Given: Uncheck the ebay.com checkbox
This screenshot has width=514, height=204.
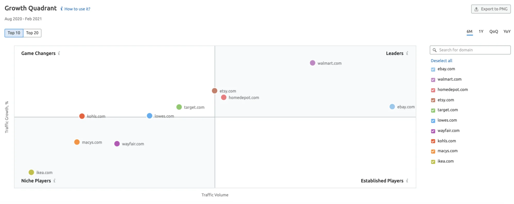Looking at the screenshot, I should 433,69.
